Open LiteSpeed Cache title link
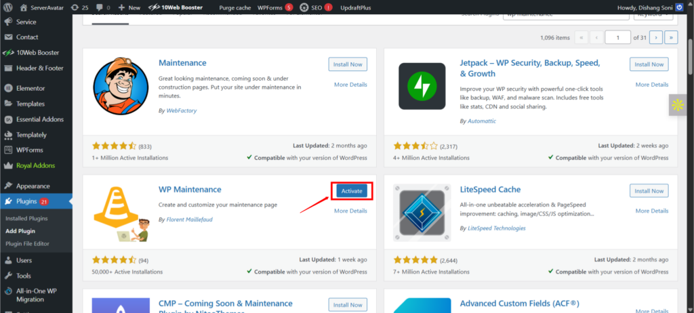694x313 pixels. point(491,190)
